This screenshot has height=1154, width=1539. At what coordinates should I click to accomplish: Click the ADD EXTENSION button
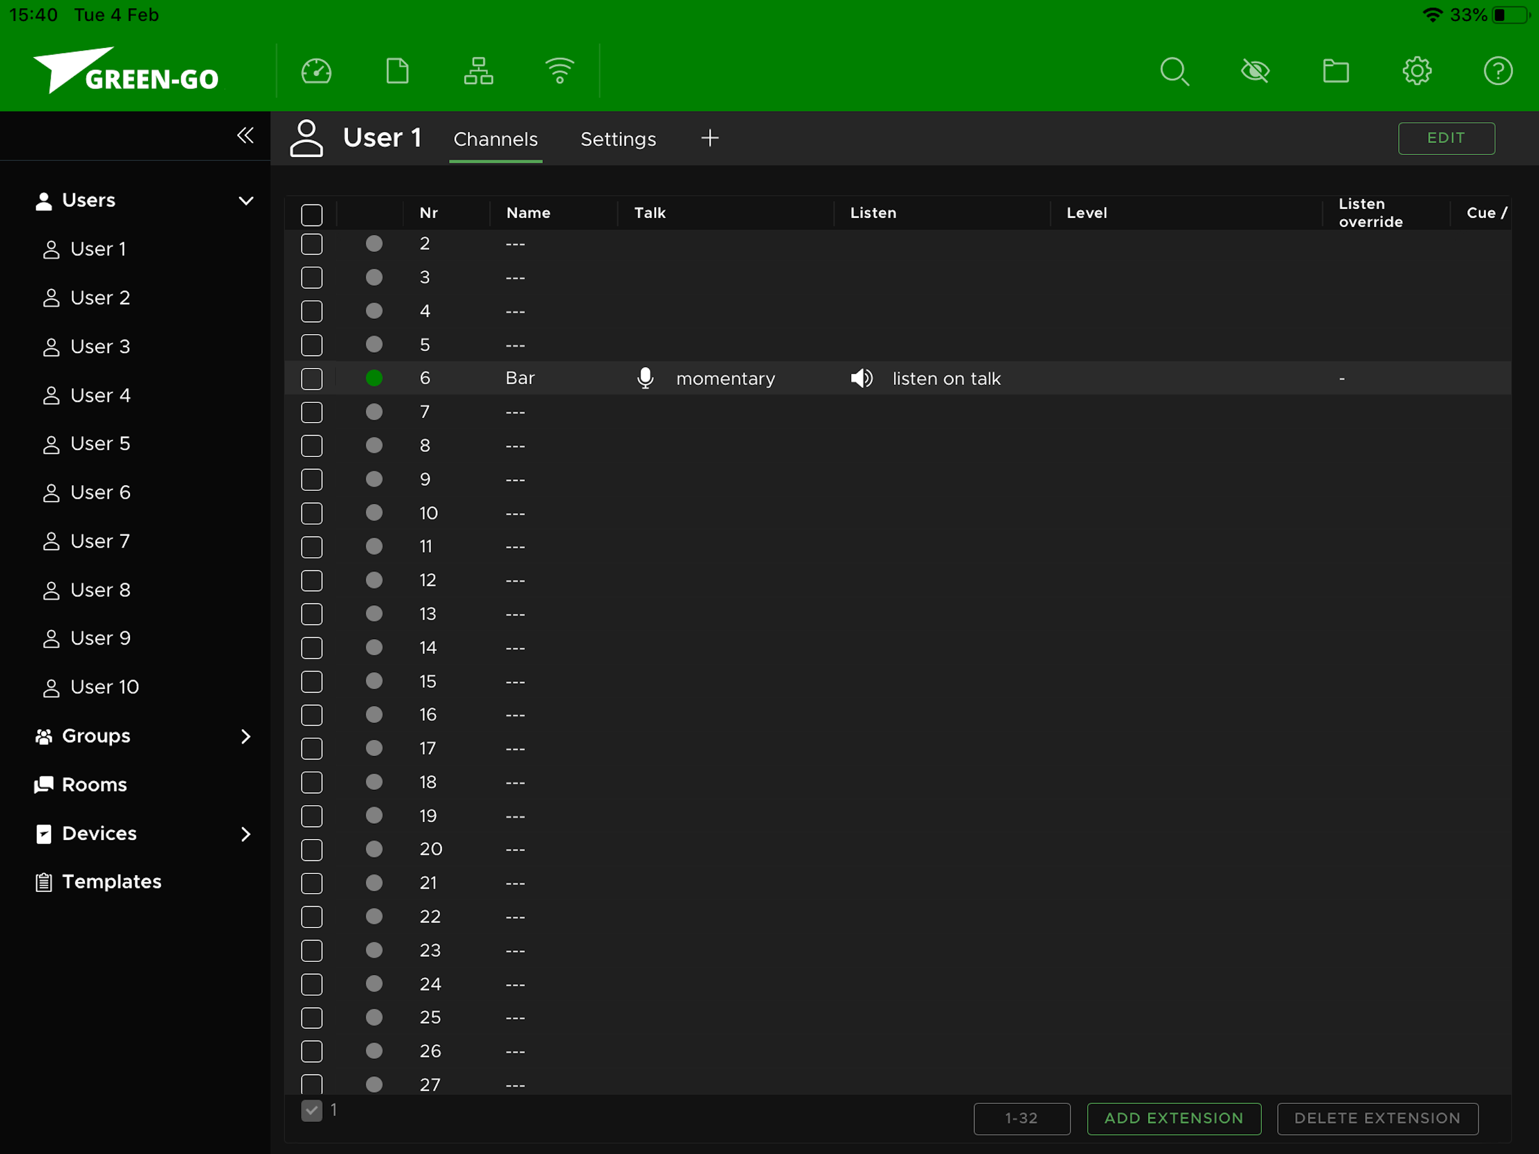(1174, 1119)
